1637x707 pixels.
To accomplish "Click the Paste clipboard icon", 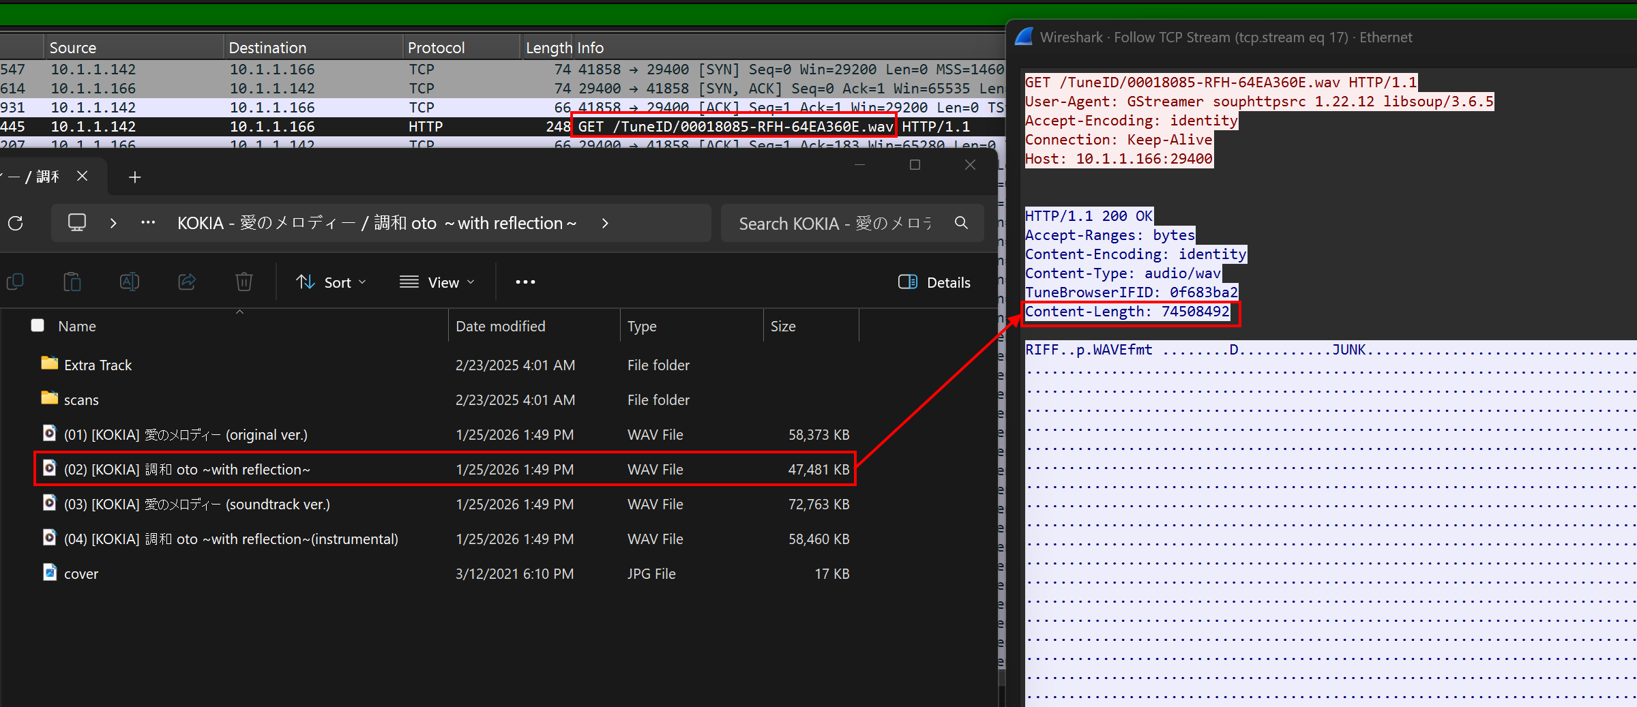I will [x=72, y=282].
